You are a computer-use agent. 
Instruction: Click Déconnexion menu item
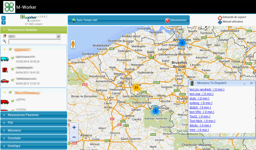pyautogui.click(x=178, y=20)
